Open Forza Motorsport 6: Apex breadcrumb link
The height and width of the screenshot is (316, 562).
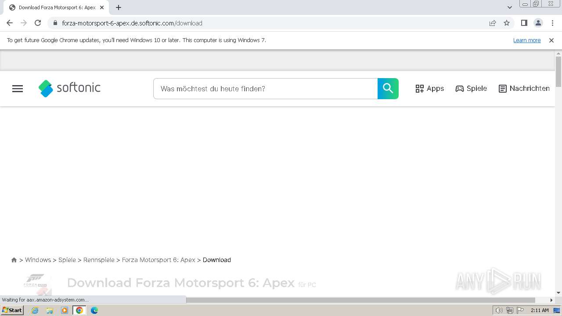(159, 260)
